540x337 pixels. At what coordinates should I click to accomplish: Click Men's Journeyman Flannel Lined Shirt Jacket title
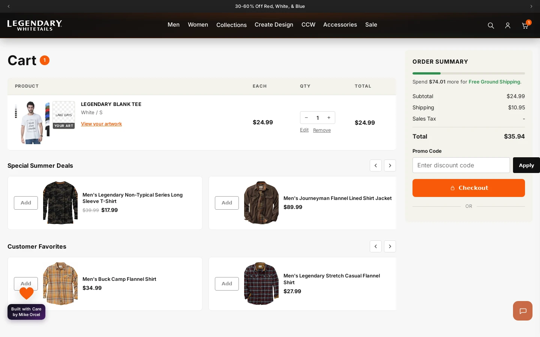pos(337,198)
